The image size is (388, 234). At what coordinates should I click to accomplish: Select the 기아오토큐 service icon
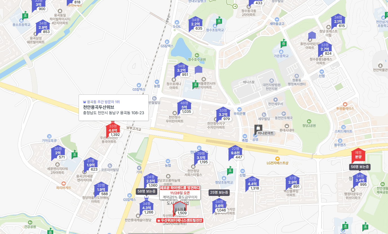pyautogui.click(x=49, y=136)
